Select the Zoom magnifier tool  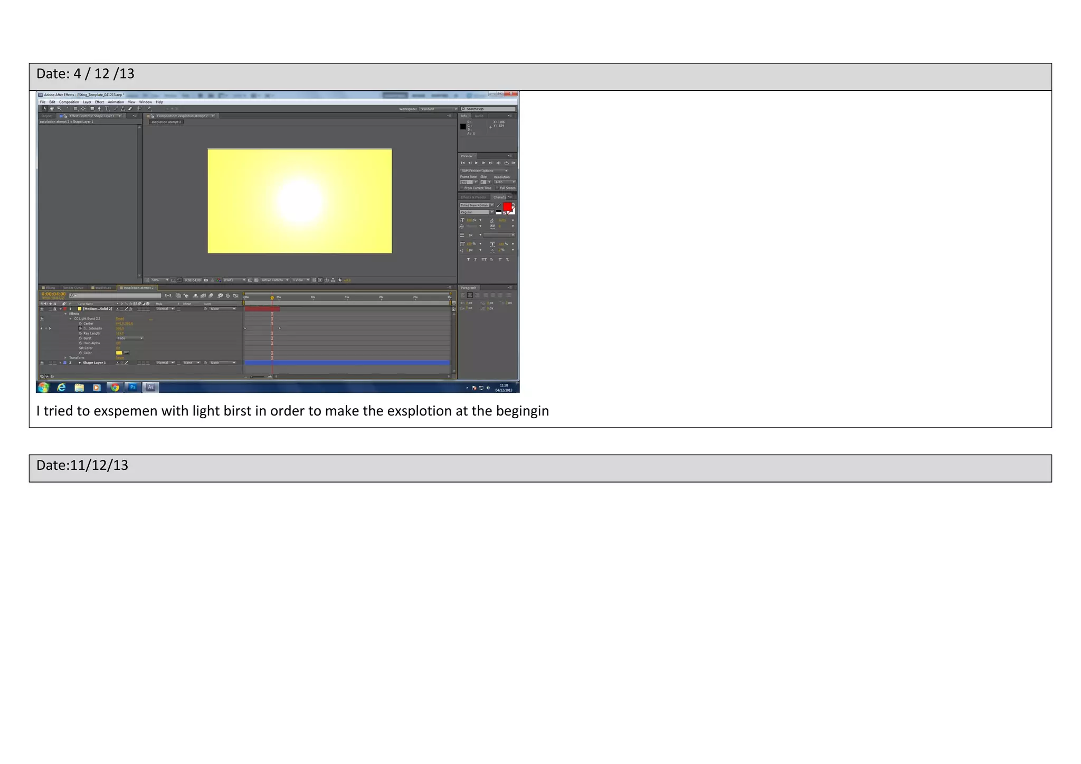click(59, 109)
